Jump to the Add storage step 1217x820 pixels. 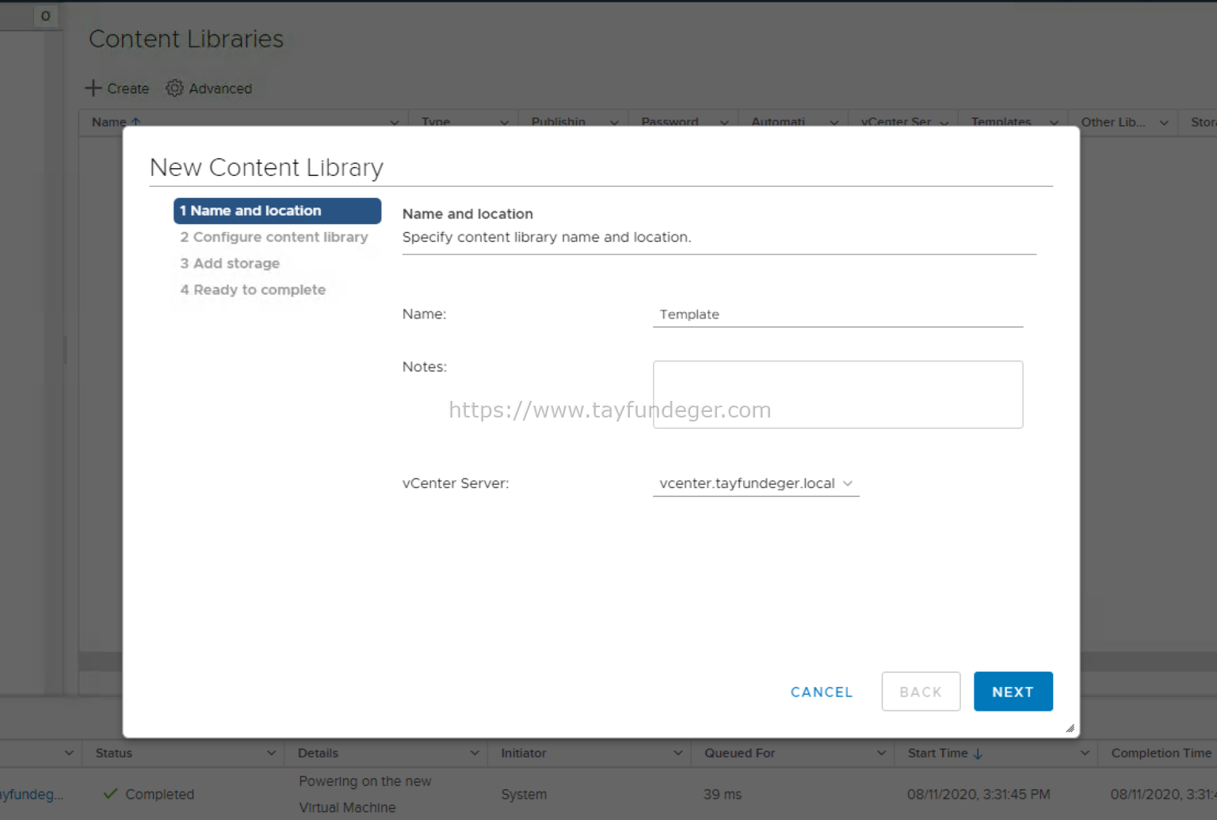click(230, 263)
